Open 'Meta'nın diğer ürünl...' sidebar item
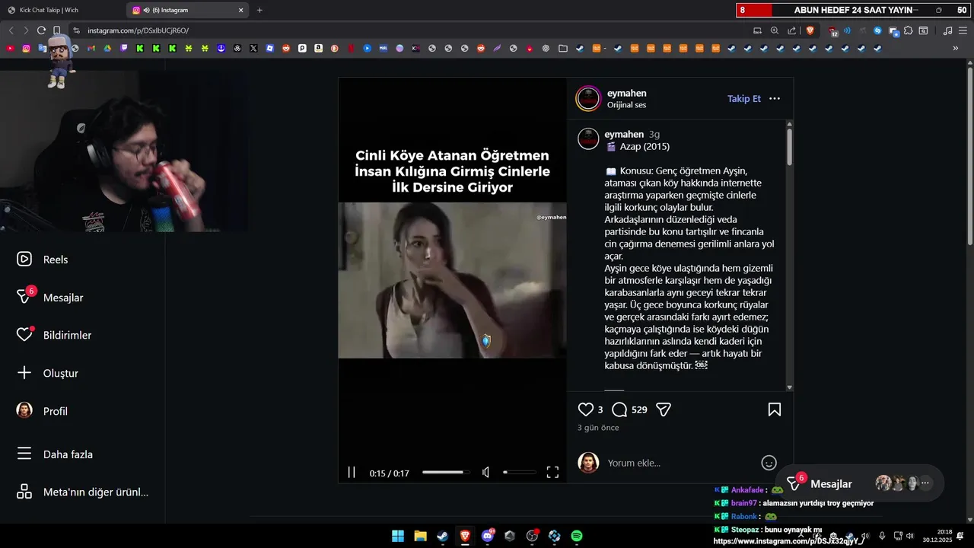The width and height of the screenshot is (974, 548). pyautogui.click(x=83, y=492)
